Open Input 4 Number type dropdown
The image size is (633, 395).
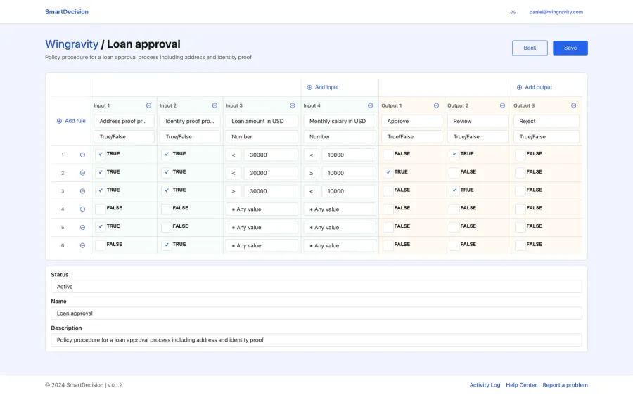point(340,137)
